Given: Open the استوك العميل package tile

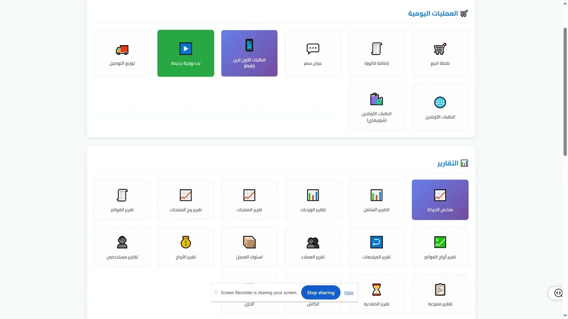Looking at the screenshot, I should pyautogui.click(x=249, y=247).
